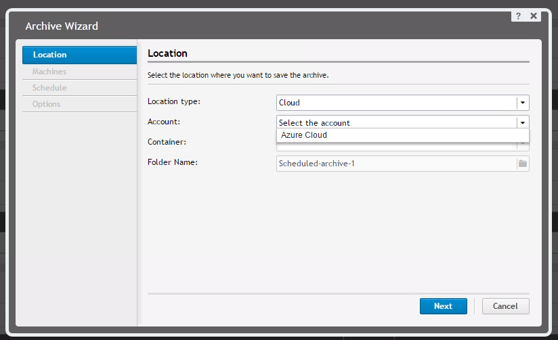Click the Location section heading
The image size is (558, 340).
coord(167,53)
